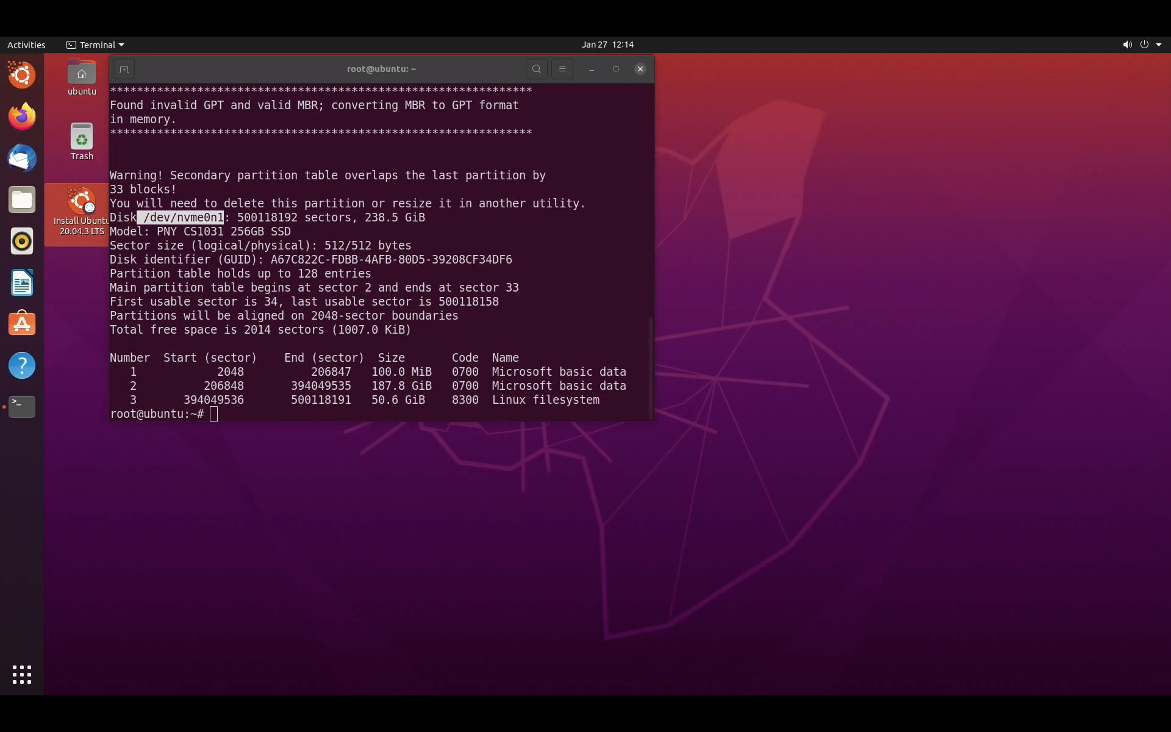Minimize the terminal window

point(592,70)
